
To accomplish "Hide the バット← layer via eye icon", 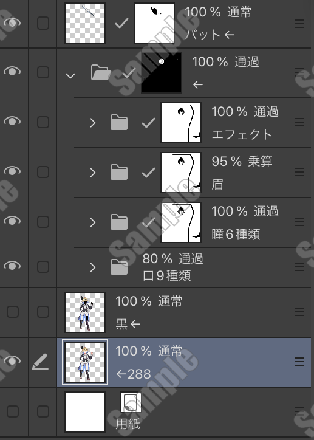I will 12,22.
